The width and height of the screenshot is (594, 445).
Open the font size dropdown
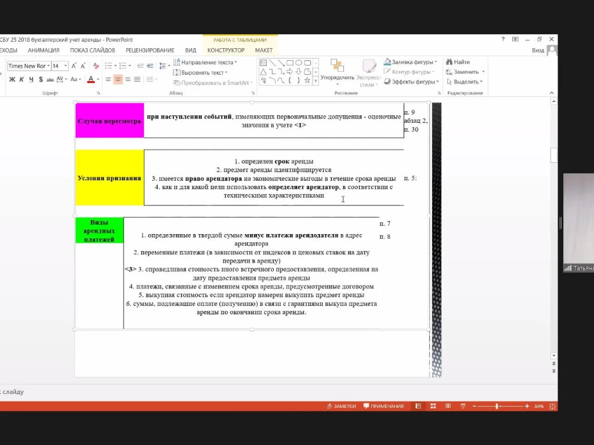[x=65, y=66]
